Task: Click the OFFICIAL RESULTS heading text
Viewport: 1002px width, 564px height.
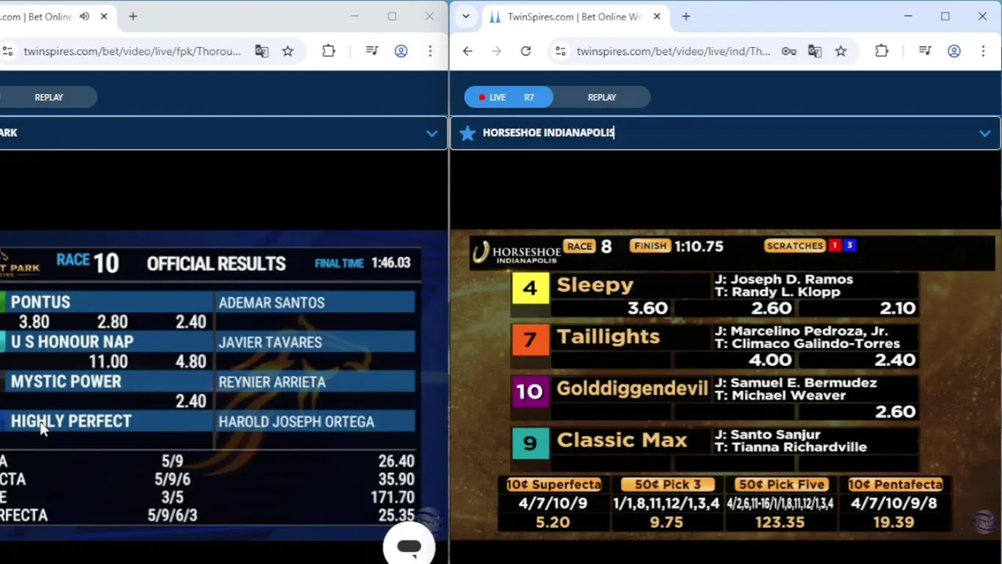Action: (216, 263)
